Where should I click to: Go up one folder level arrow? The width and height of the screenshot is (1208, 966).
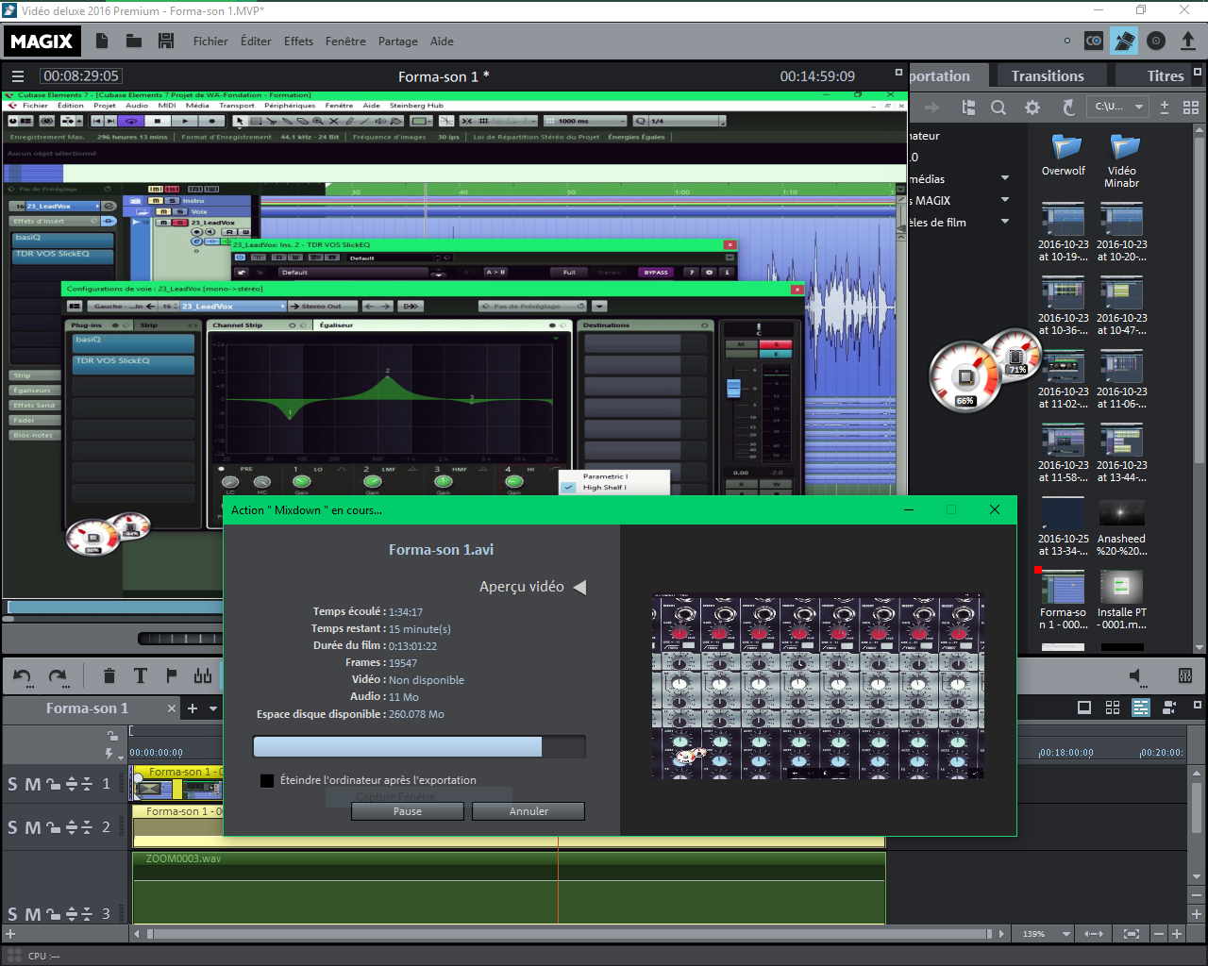[1068, 108]
